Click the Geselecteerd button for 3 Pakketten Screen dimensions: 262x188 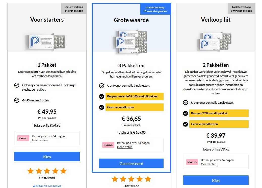point(131,164)
